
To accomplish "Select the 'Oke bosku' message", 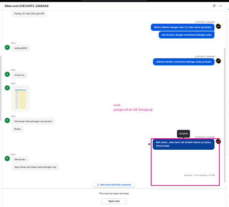I will point(20,159).
